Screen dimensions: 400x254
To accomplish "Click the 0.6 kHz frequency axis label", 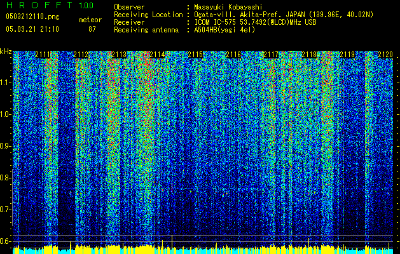I will point(5,241).
